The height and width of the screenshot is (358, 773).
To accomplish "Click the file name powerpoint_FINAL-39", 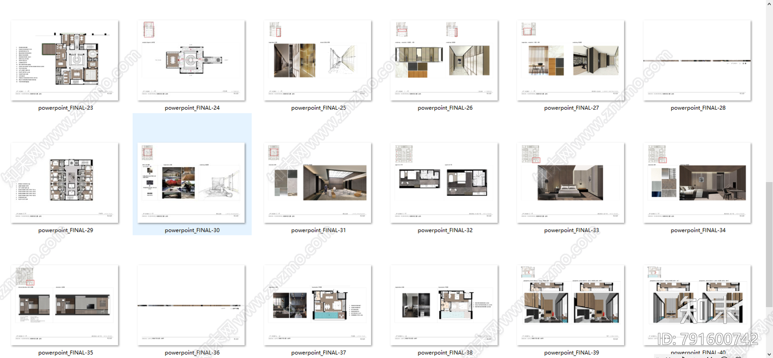I will (572, 353).
